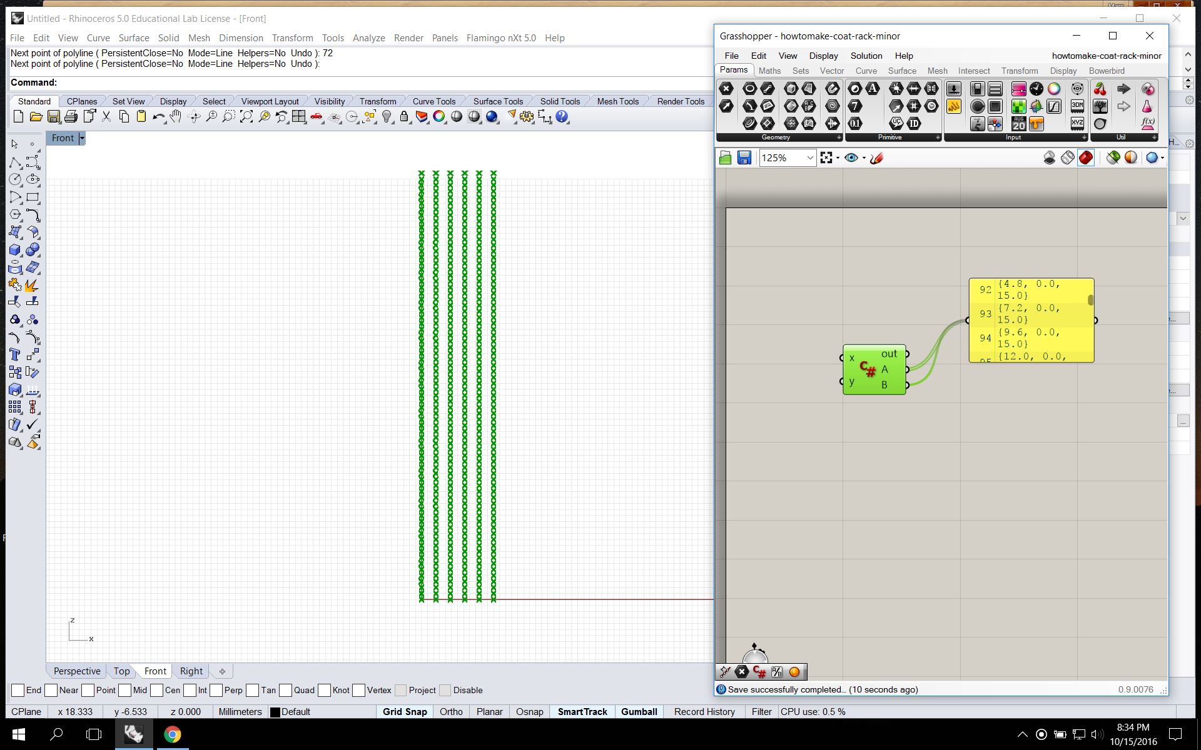Viewport: 1201px width, 750px height.
Task: Activate the Grasshopper sketch pencil tool
Action: click(876, 158)
